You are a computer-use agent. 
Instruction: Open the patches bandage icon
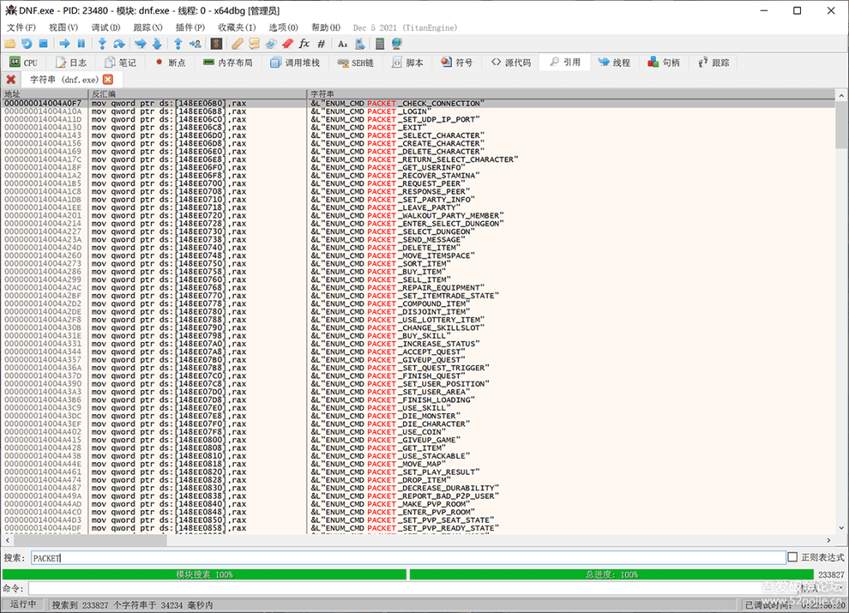tap(237, 44)
